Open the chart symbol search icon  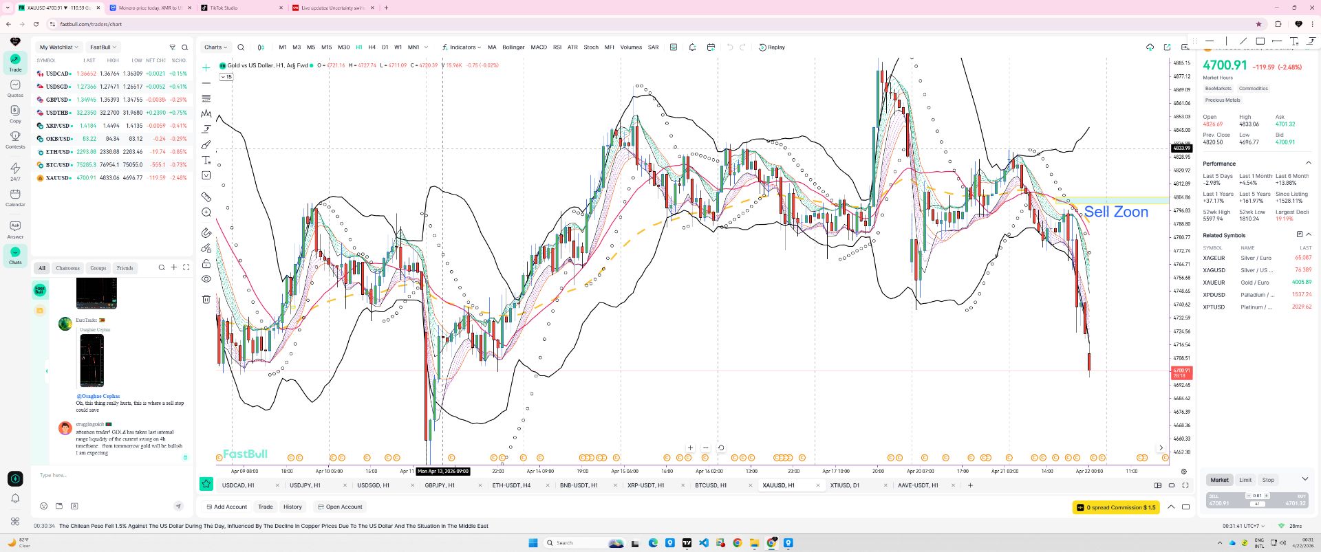[x=241, y=47]
